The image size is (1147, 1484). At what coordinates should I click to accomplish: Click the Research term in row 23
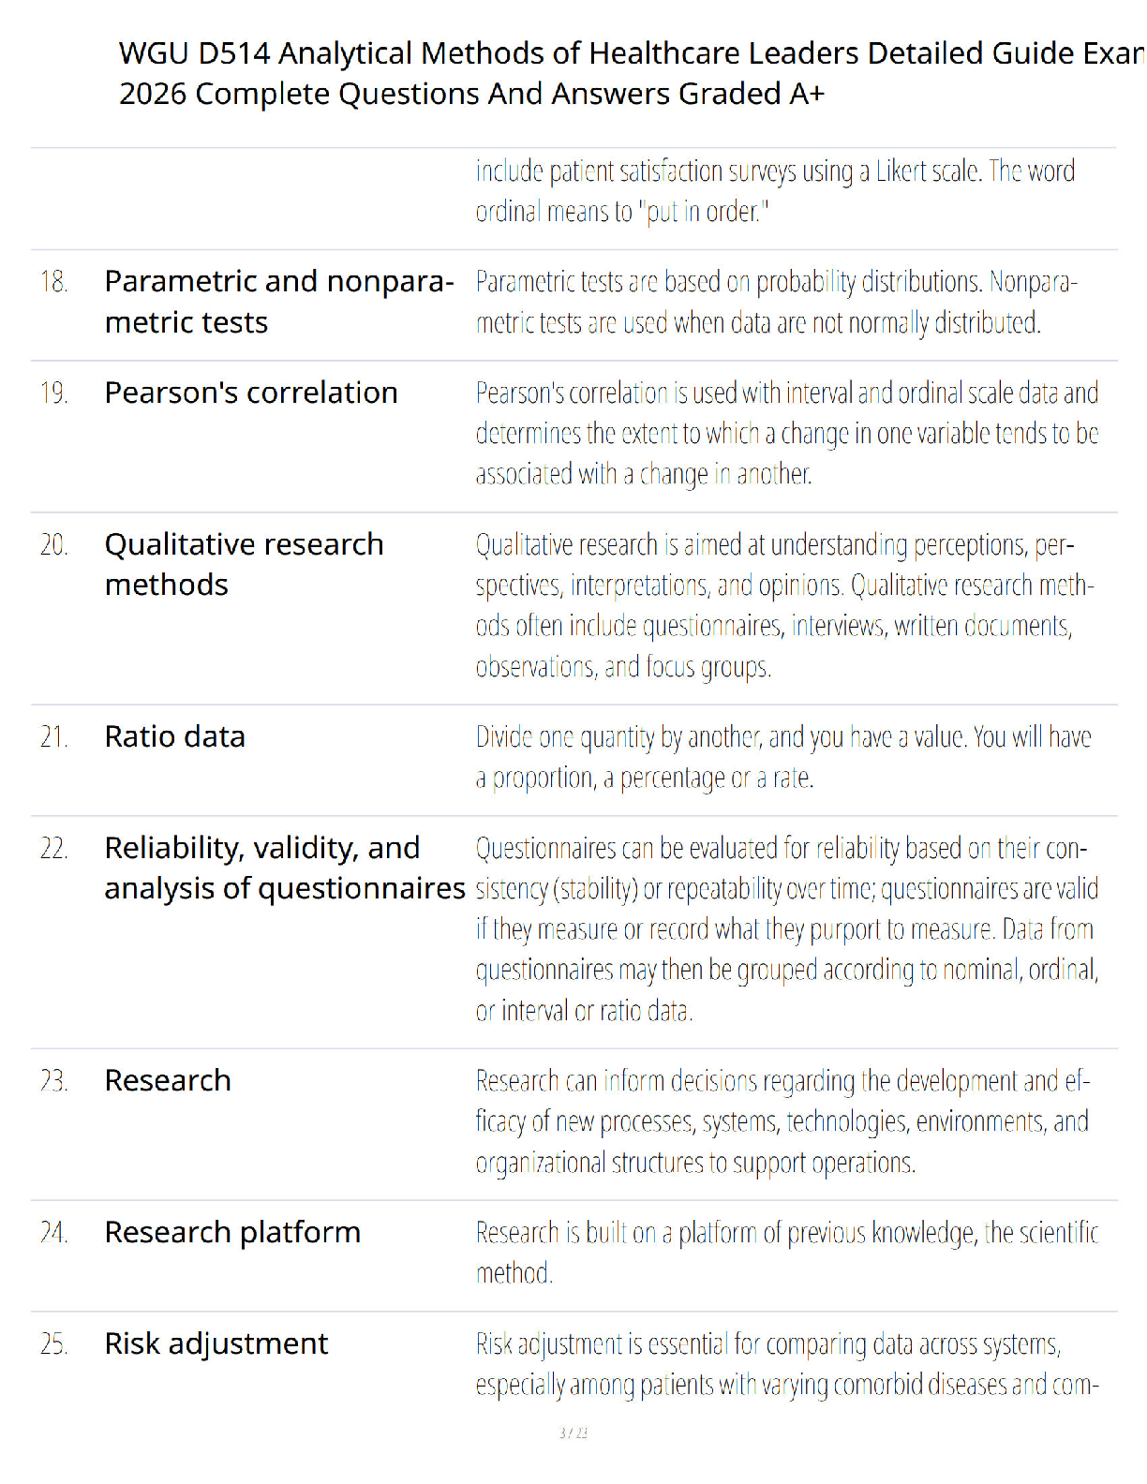tap(168, 1080)
